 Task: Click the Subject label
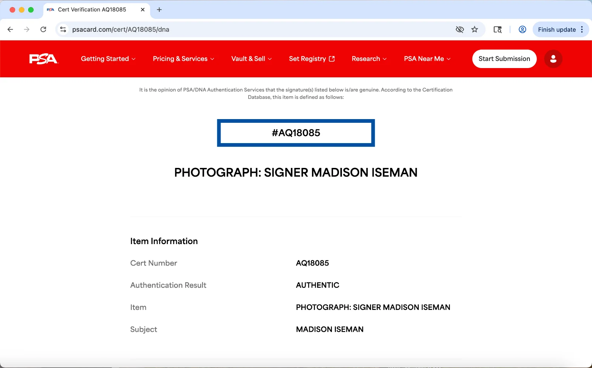pyautogui.click(x=144, y=329)
